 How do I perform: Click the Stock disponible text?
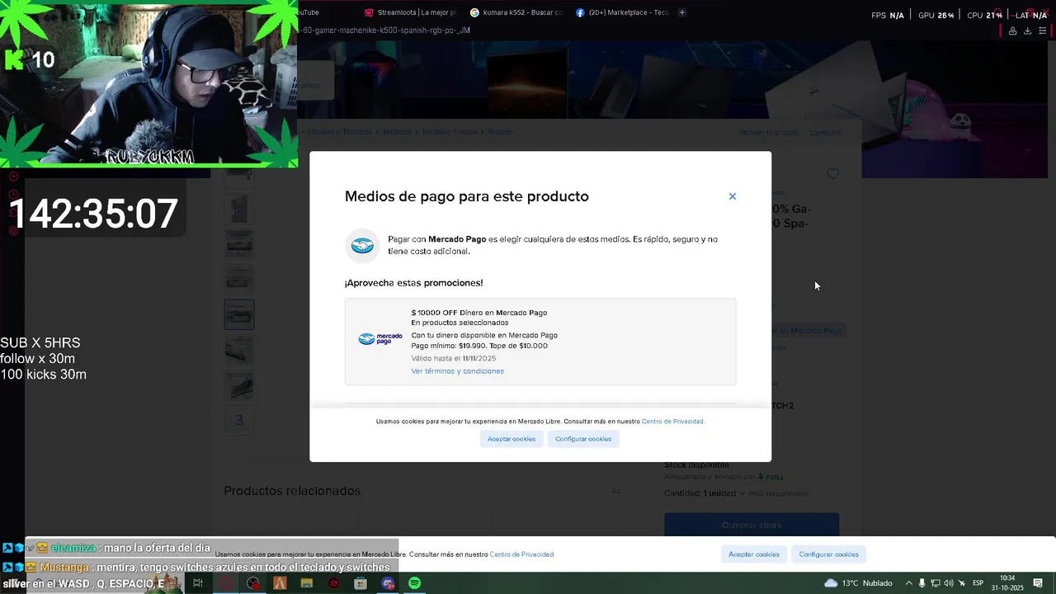(x=697, y=465)
